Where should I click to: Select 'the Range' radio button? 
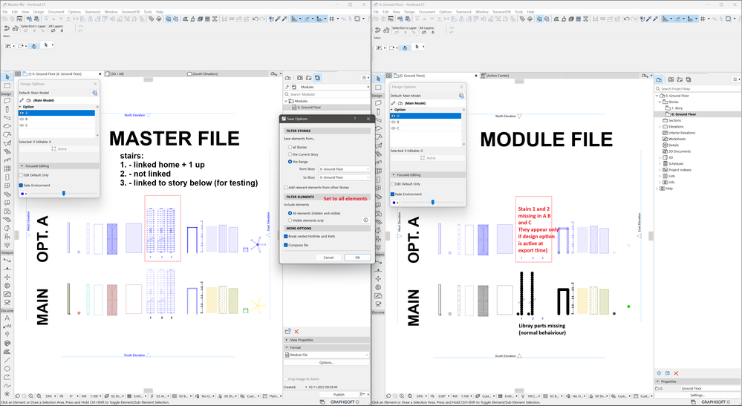tap(290, 162)
